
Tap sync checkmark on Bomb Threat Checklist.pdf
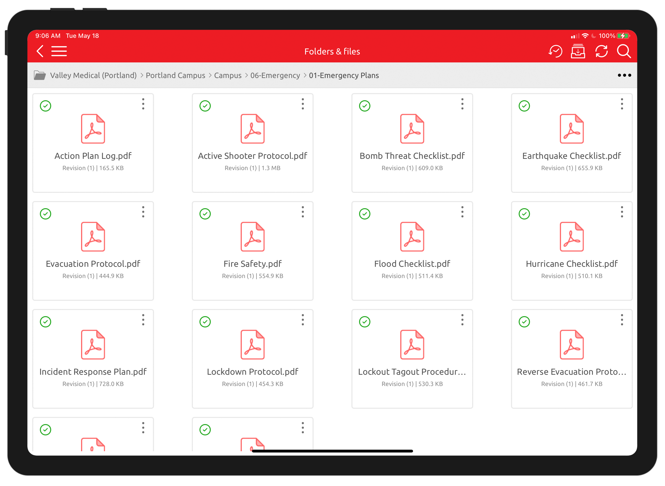[365, 106]
